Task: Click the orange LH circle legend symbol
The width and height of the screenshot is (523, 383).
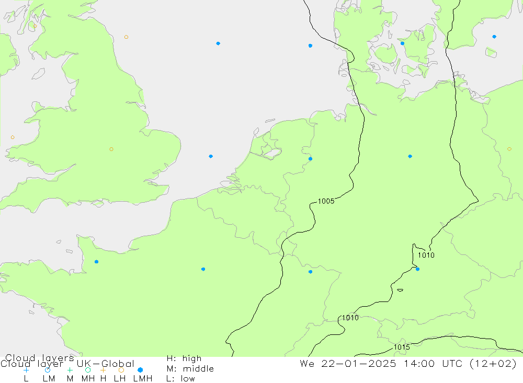Action: click(121, 370)
